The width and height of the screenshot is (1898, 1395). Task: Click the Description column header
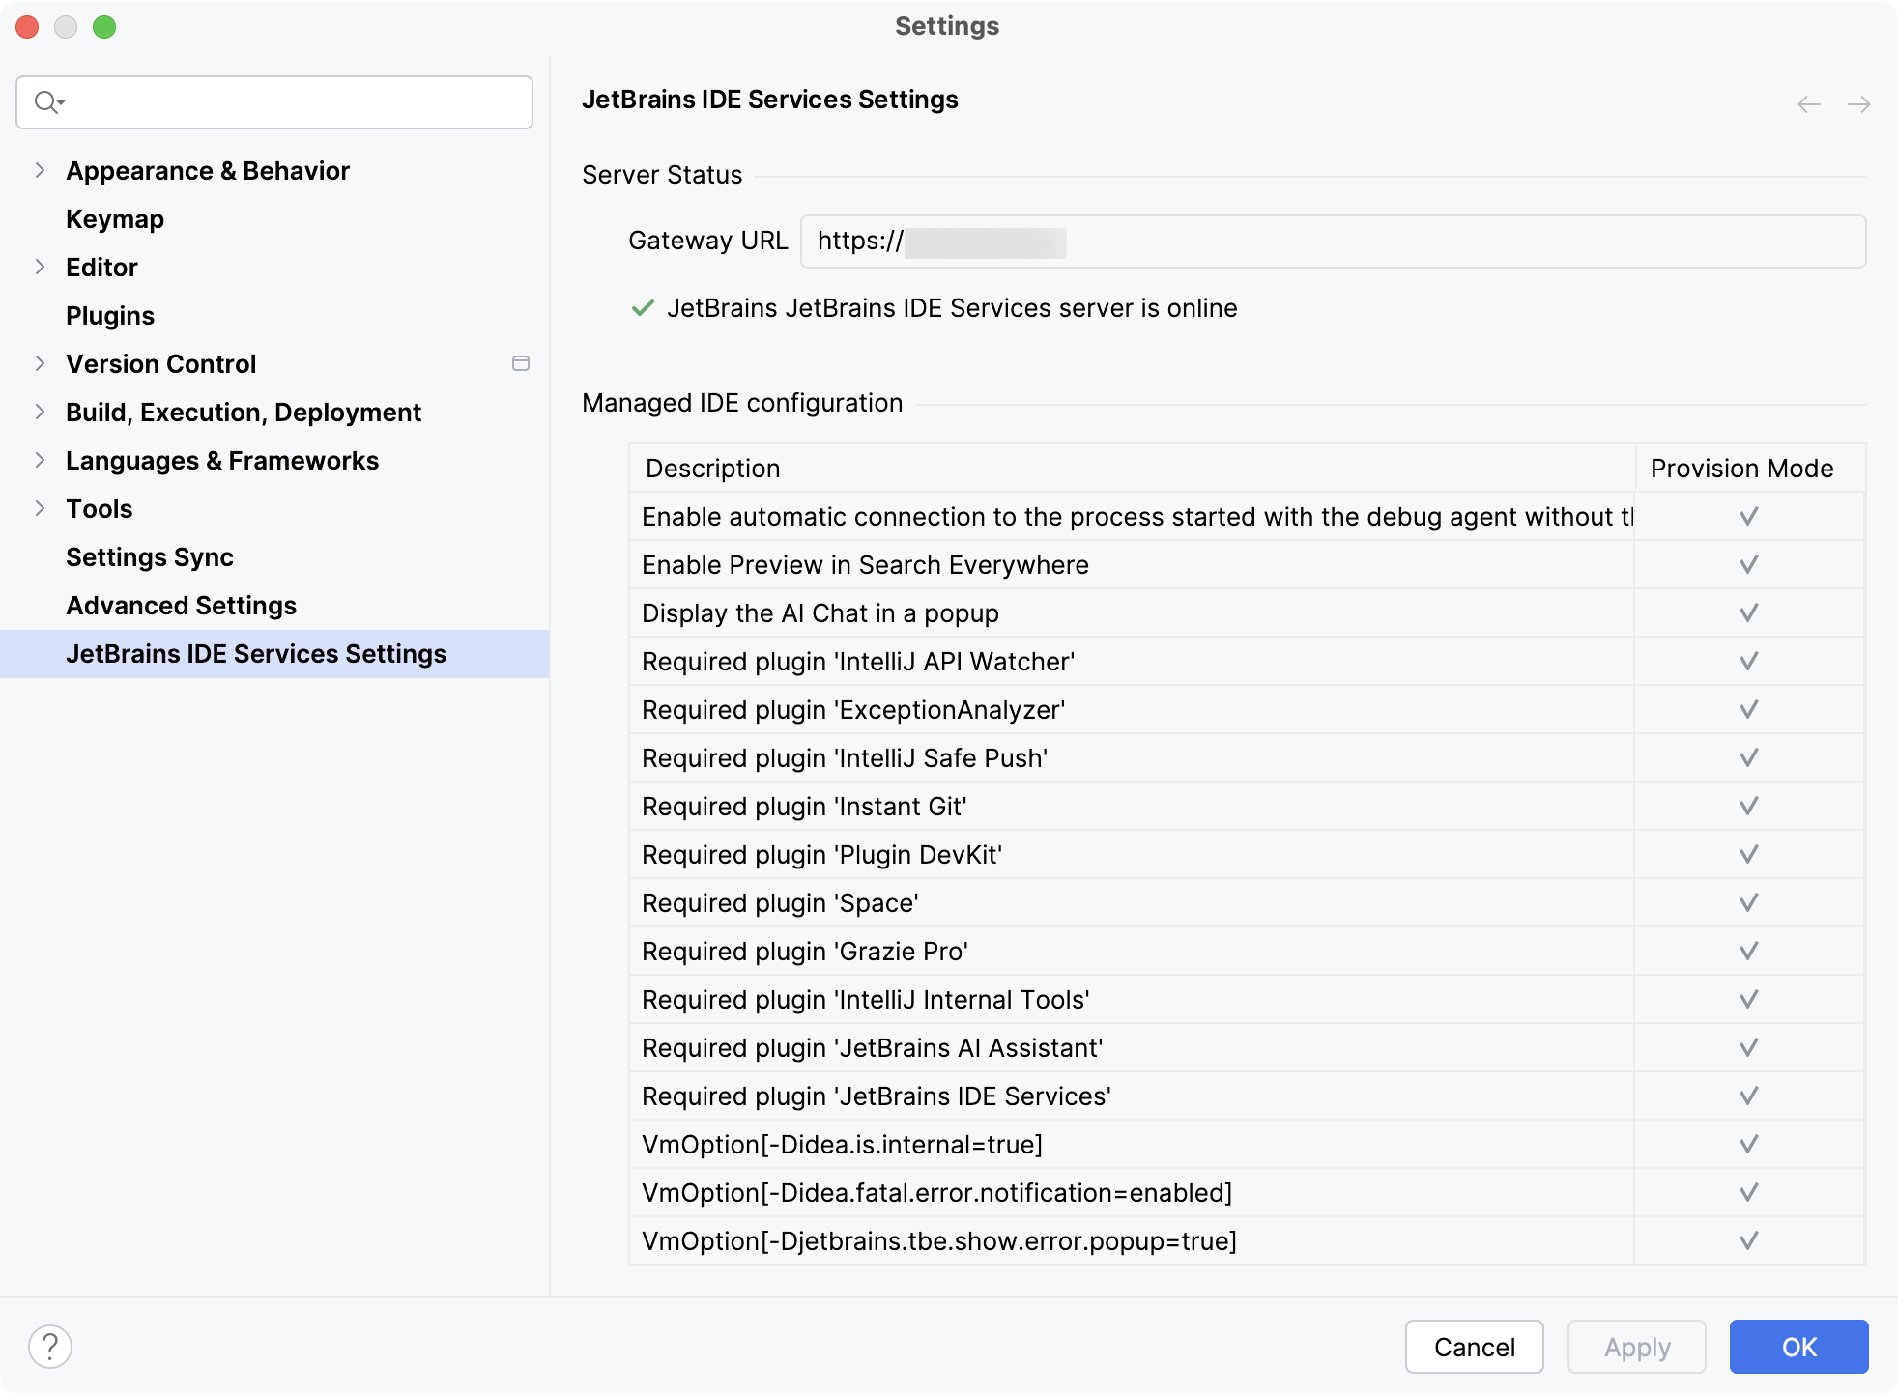click(1132, 469)
